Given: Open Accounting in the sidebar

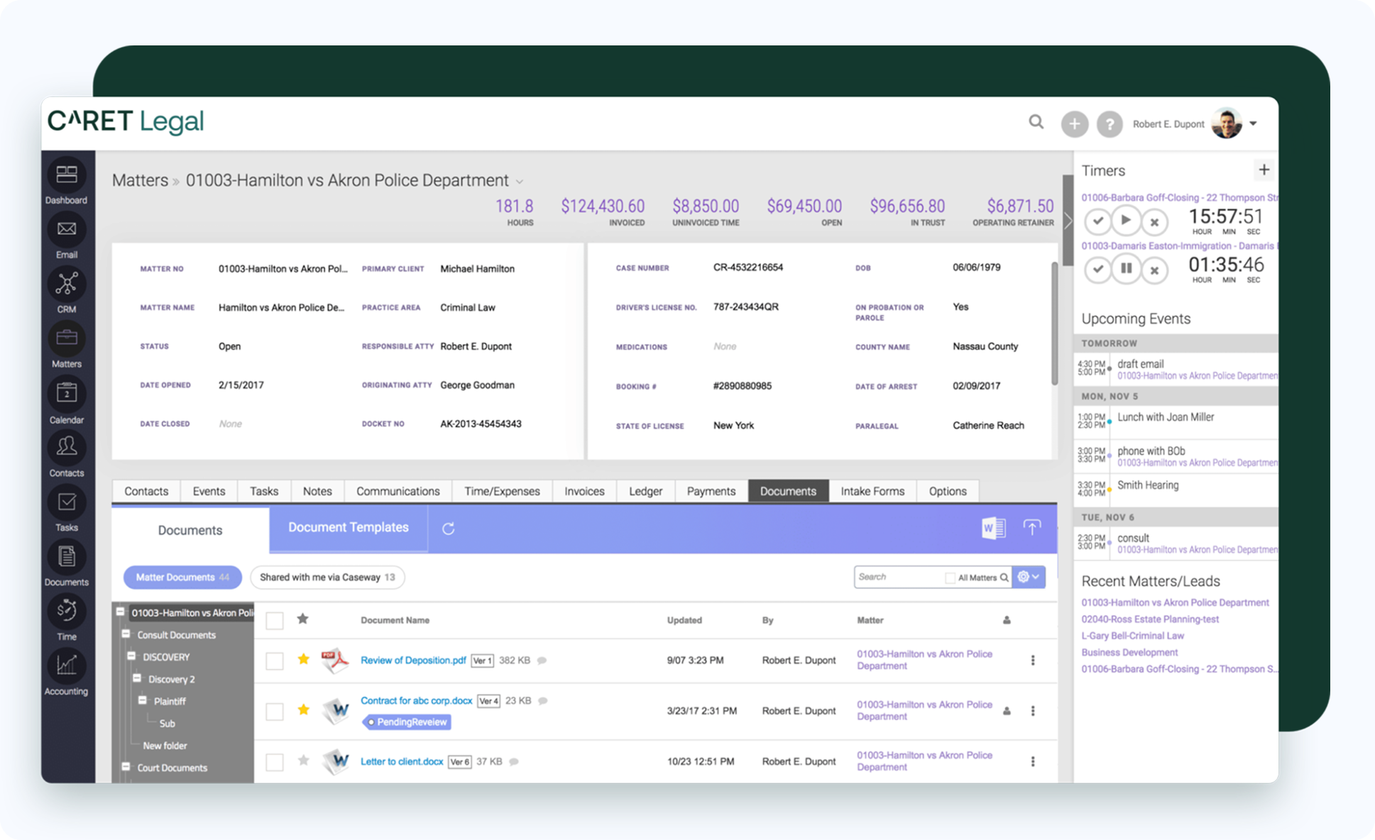Looking at the screenshot, I should click(x=67, y=665).
